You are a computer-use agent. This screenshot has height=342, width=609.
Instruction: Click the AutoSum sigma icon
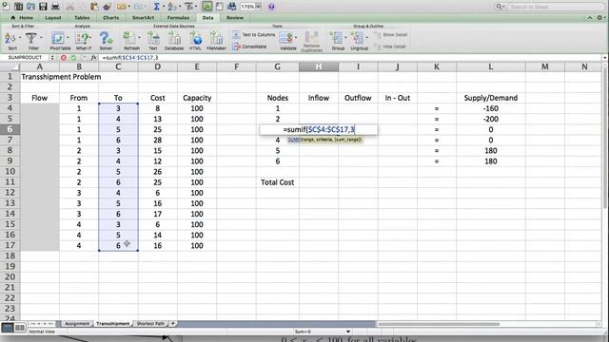pyautogui.click(x=156, y=7)
